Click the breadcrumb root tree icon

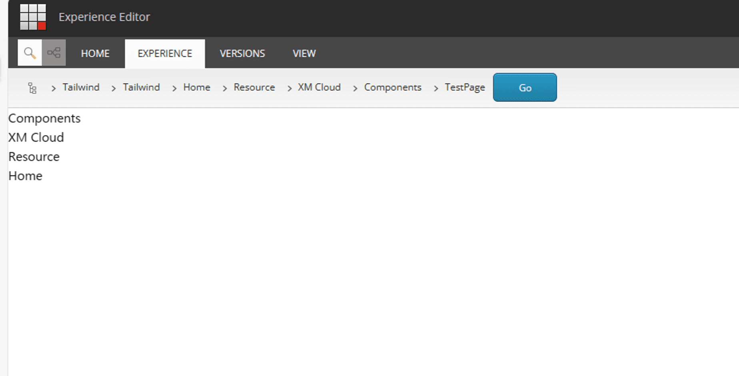pos(32,88)
